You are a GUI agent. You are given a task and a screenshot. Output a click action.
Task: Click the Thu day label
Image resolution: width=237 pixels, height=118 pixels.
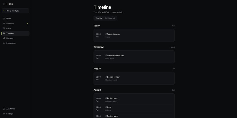173,69
